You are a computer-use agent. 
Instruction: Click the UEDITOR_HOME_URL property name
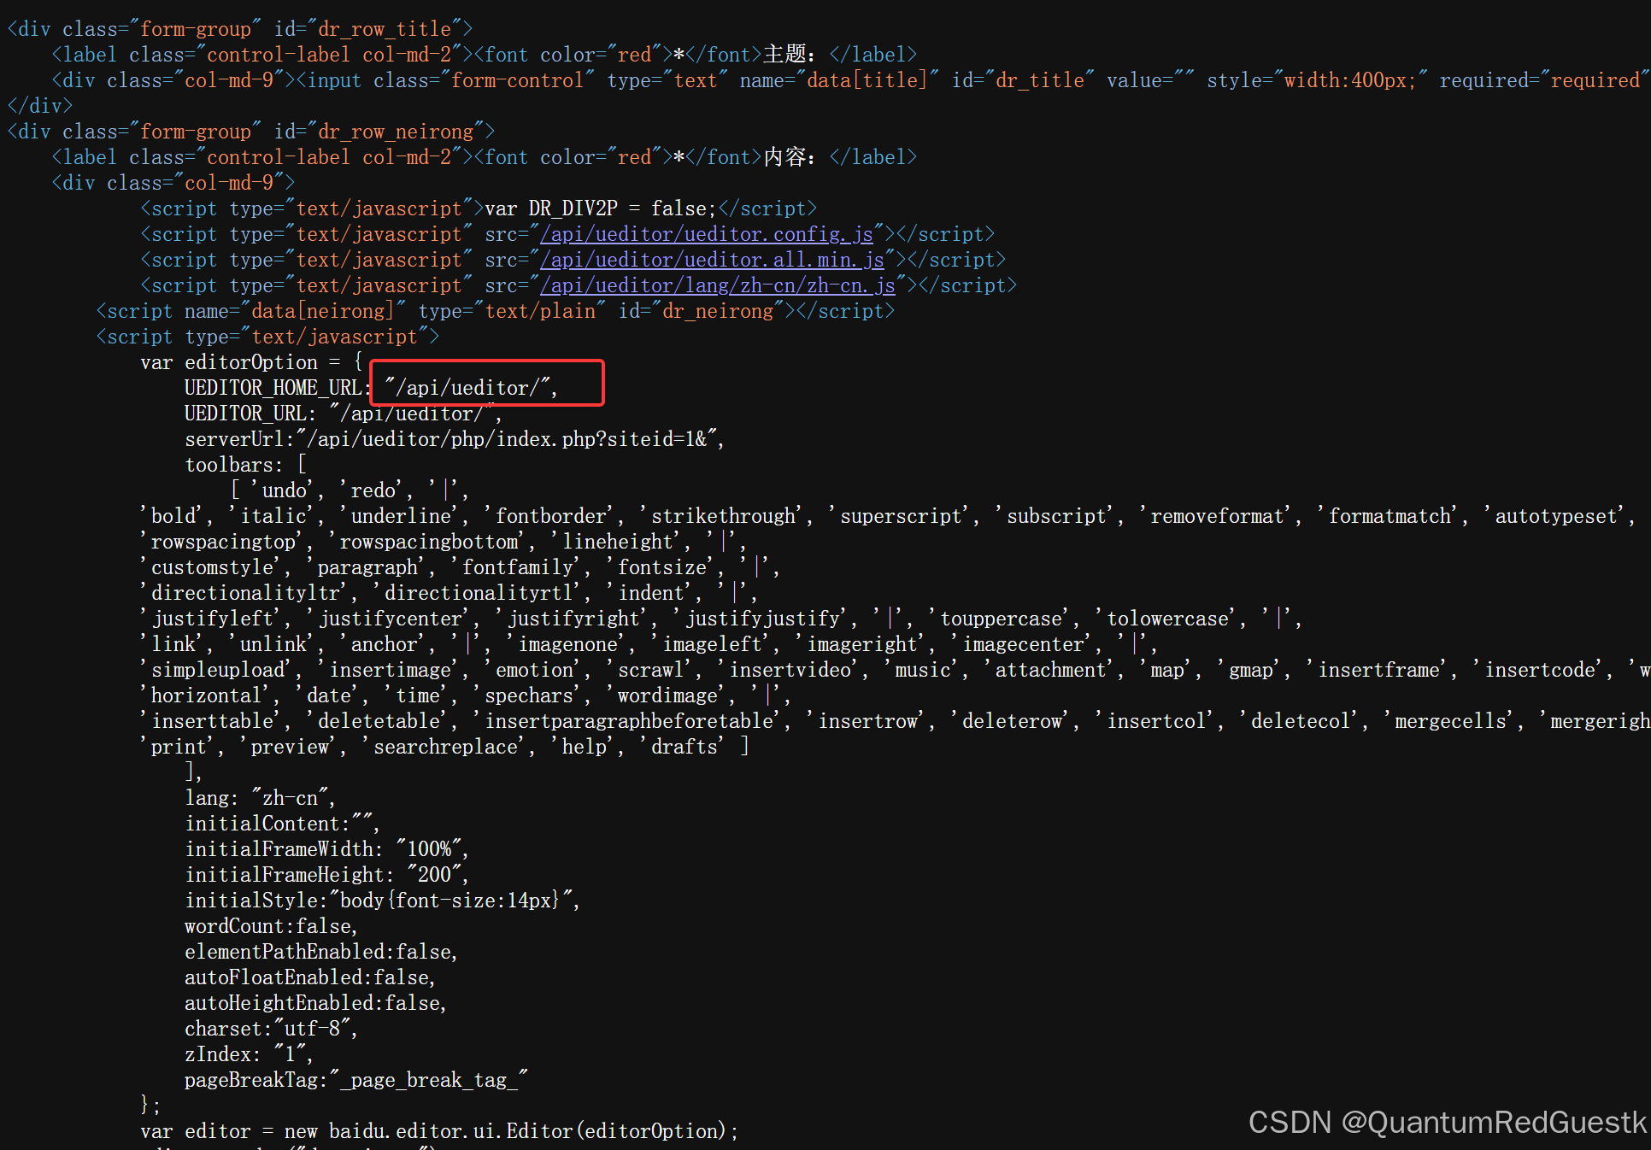click(x=272, y=388)
